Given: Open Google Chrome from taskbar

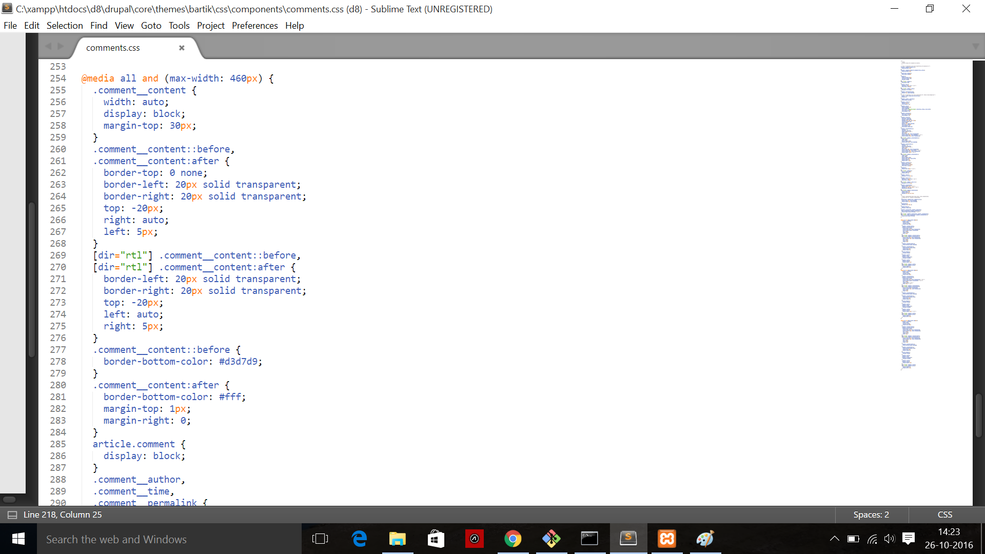Looking at the screenshot, I should (513, 539).
